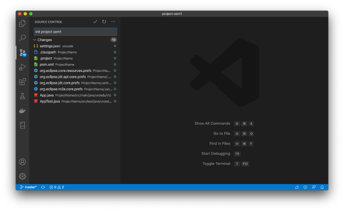Click the F5 key hint
Image resolution: width=344 pixels, height=211 pixels.
(237, 154)
